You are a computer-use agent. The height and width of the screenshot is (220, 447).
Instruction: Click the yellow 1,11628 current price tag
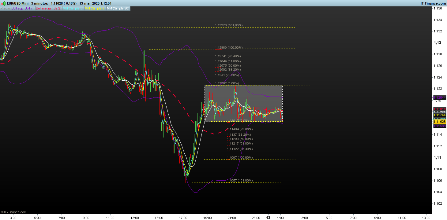439,122
